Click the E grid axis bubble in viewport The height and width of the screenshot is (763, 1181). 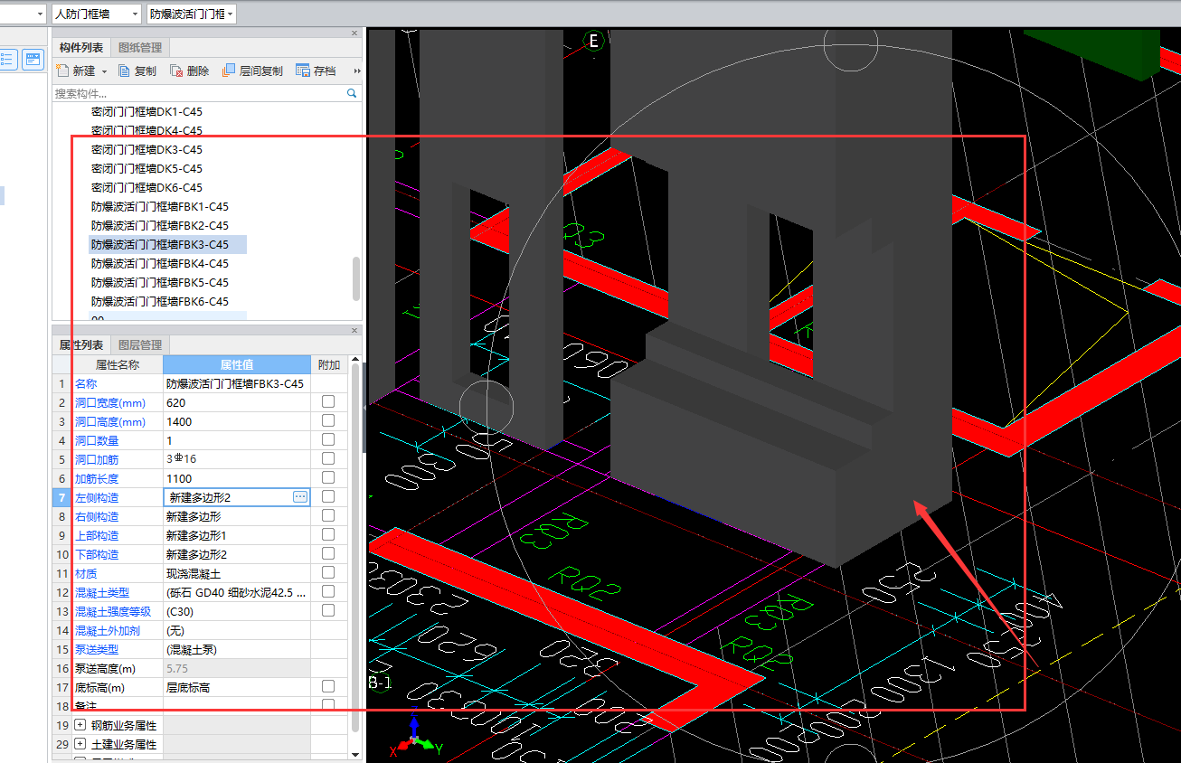click(593, 41)
